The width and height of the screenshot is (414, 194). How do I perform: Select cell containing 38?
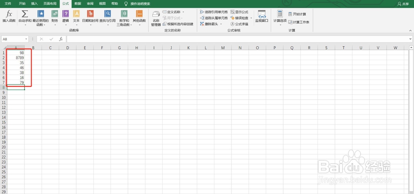click(x=16, y=73)
